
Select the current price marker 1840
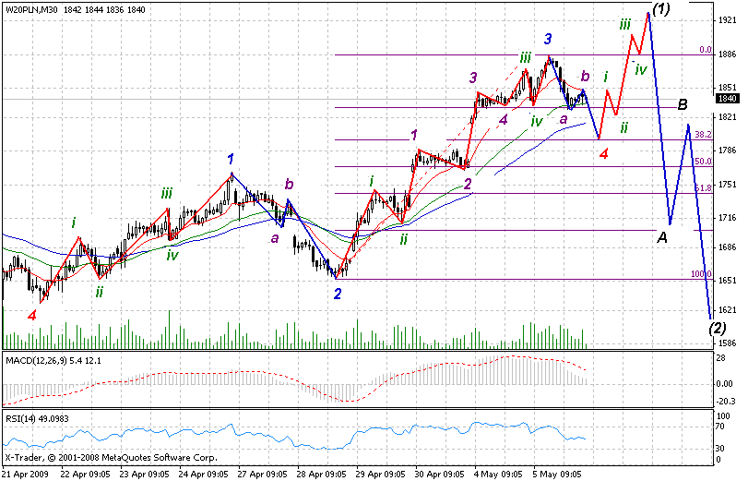(727, 99)
